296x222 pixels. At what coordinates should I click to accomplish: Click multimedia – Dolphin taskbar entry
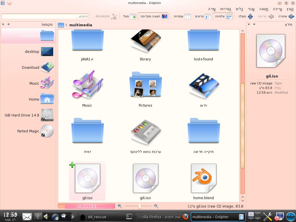point(218,217)
